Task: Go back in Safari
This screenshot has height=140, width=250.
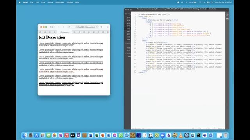Action: (59, 27)
